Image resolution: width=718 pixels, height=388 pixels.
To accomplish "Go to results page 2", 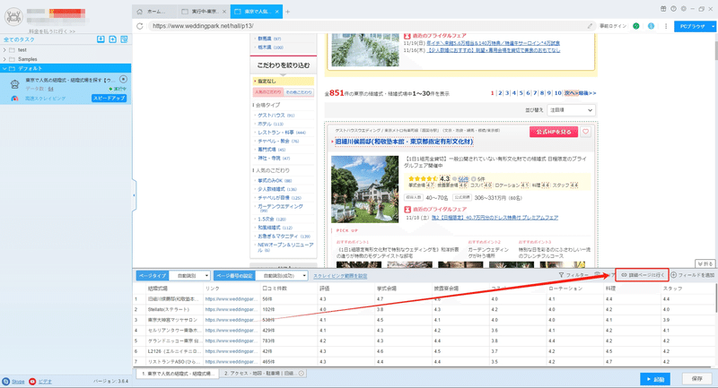I will [x=500, y=93].
